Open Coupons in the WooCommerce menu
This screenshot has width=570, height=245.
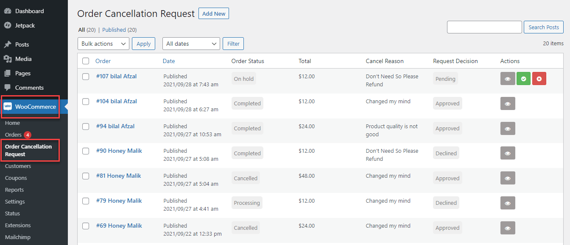click(x=16, y=178)
